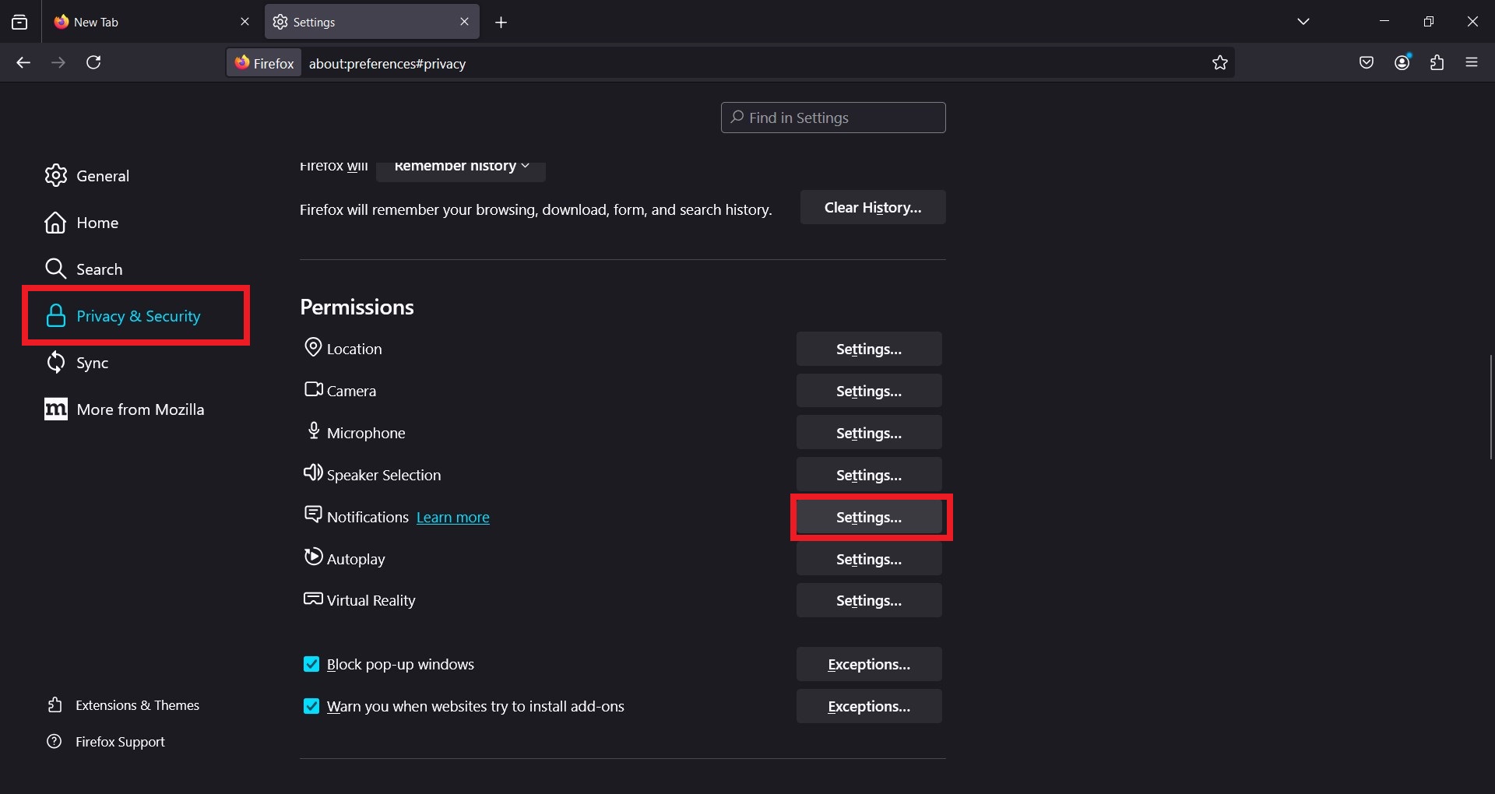
Task: Select Privacy & Security category
Action: click(x=136, y=316)
